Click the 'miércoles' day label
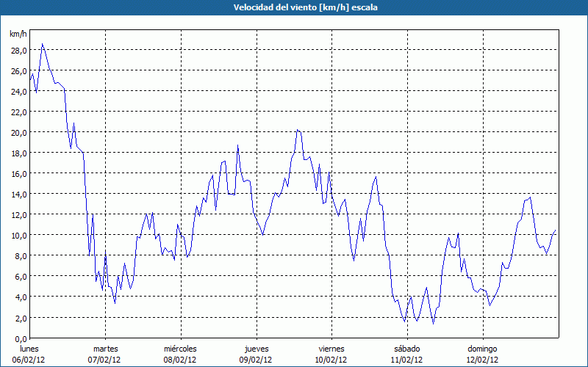Screen dimensions: 588x367 (x=180, y=349)
